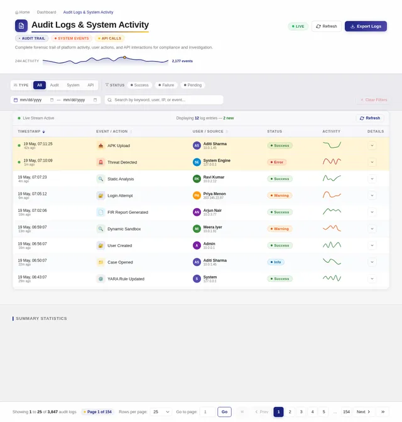Go to the Next page
The height and width of the screenshot is (422, 402).
click(363, 412)
